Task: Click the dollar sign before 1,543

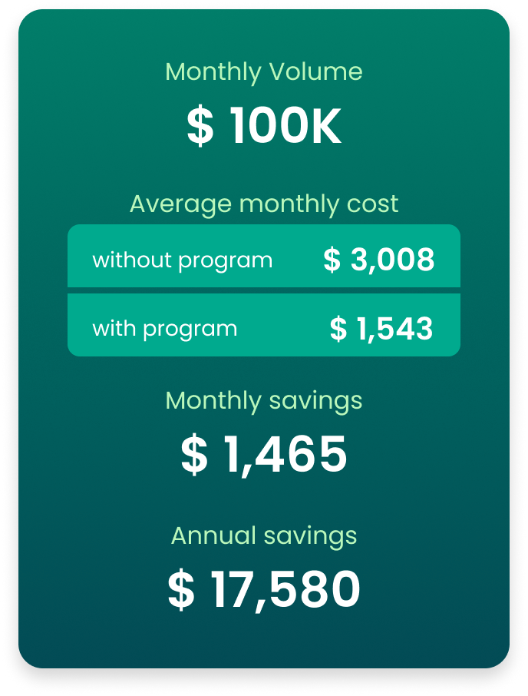Action: click(338, 329)
